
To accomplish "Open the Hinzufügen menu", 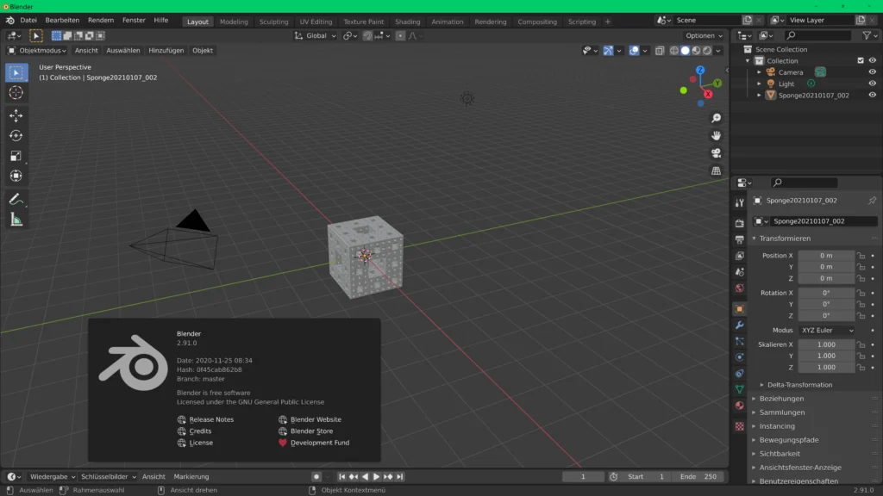I will pos(166,50).
